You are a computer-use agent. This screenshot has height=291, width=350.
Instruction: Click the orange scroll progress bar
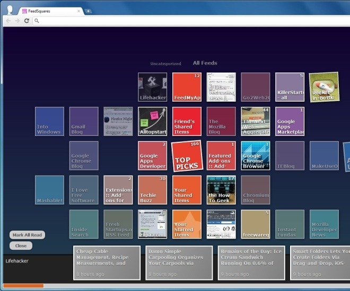(x=23, y=286)
